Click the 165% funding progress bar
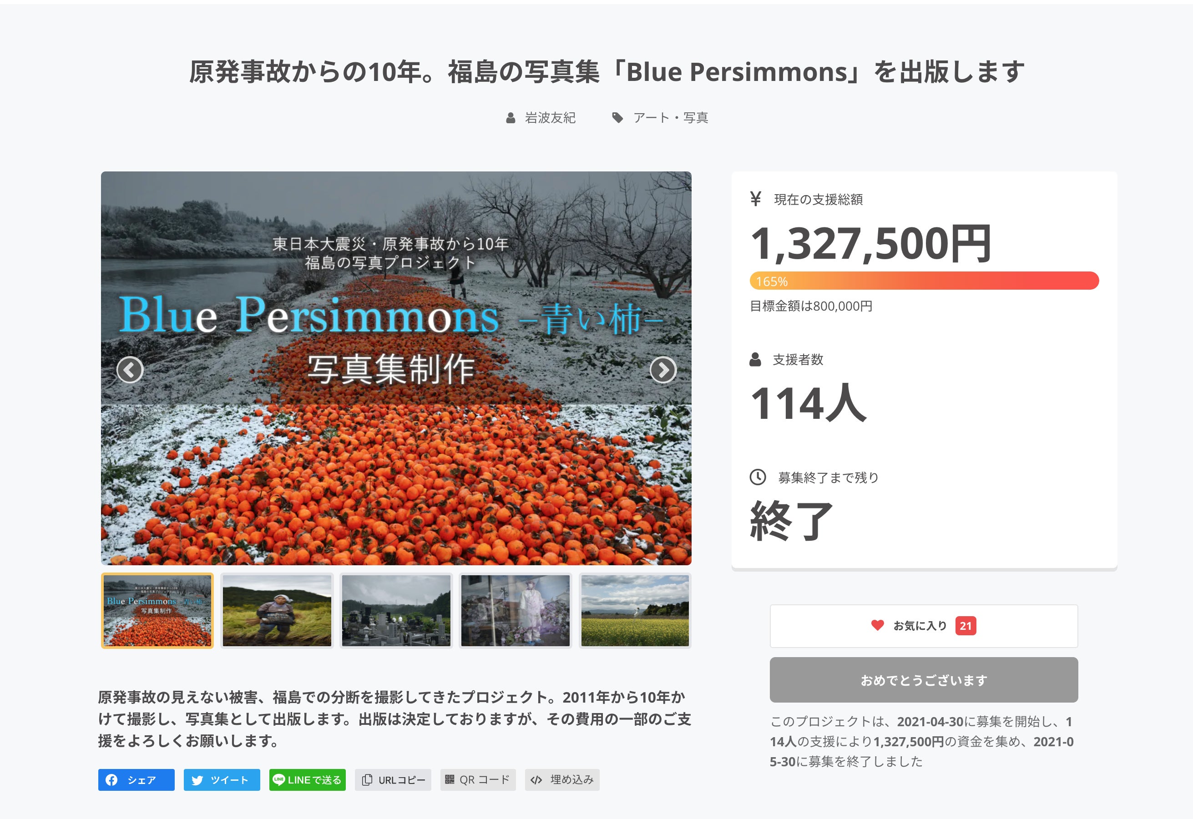Image resolution: width=1193 pixels, height=819 pixels. 924,281
